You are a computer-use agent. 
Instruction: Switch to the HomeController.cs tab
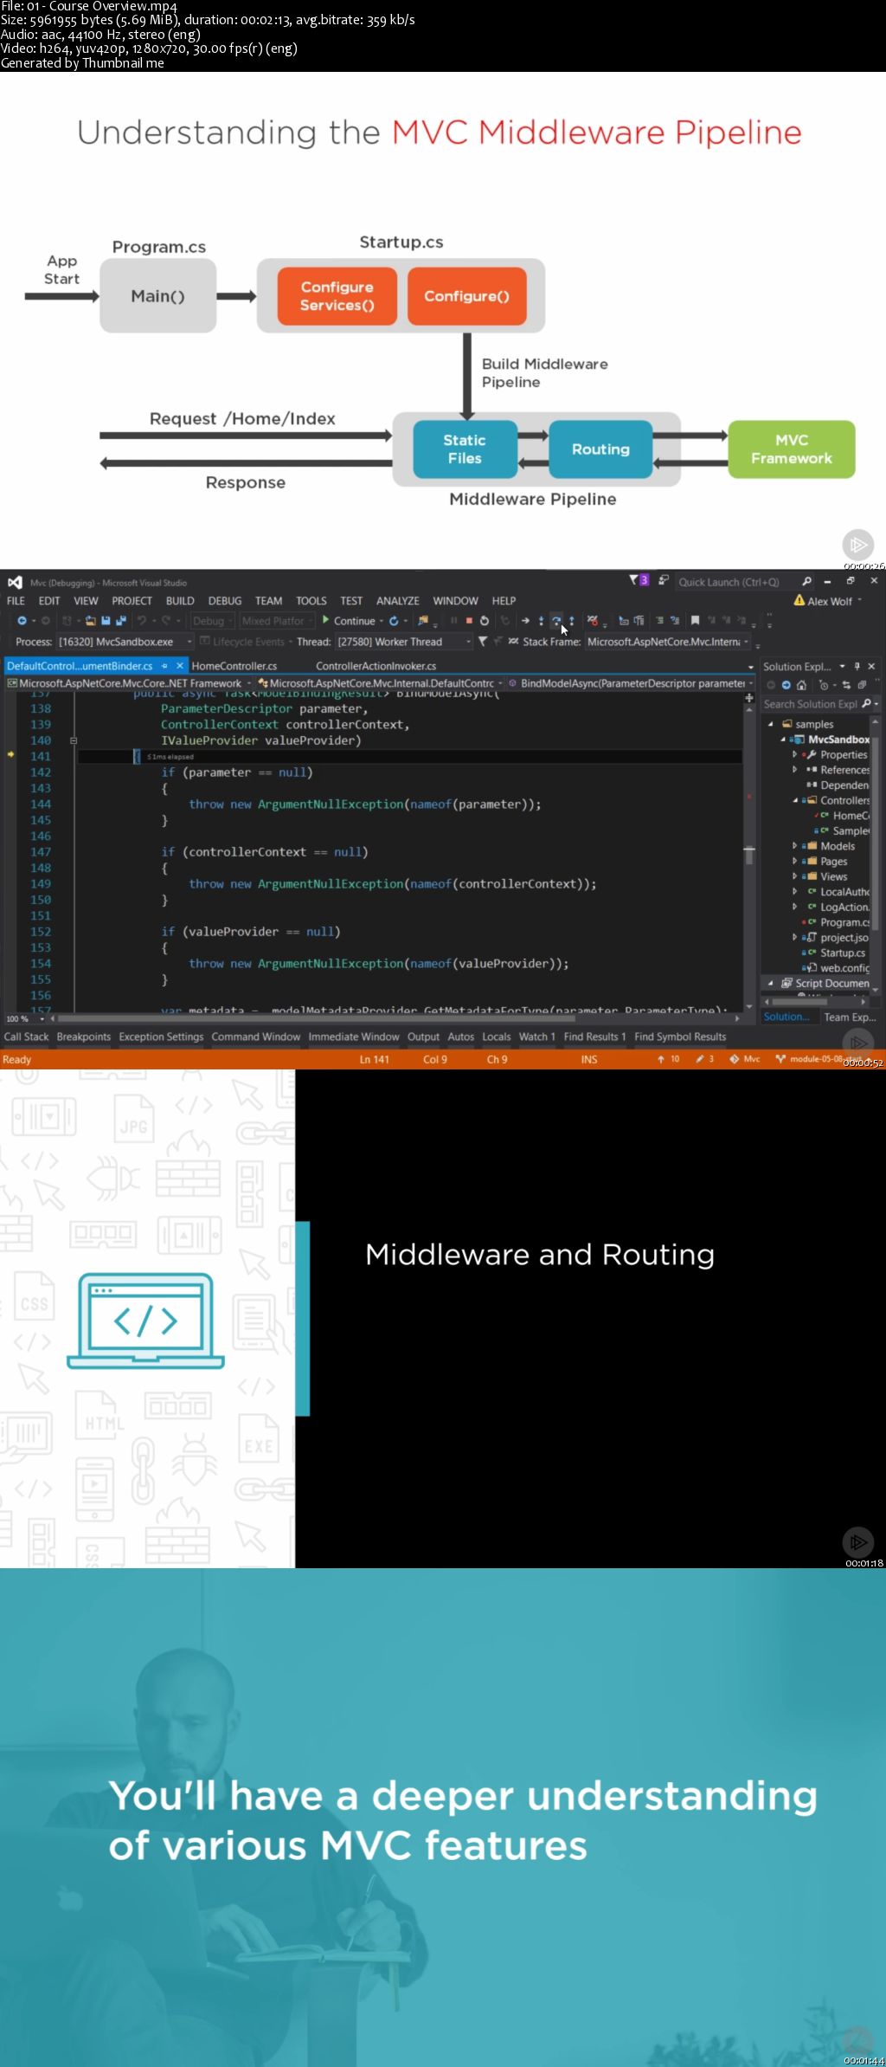[x=234, y=666]
